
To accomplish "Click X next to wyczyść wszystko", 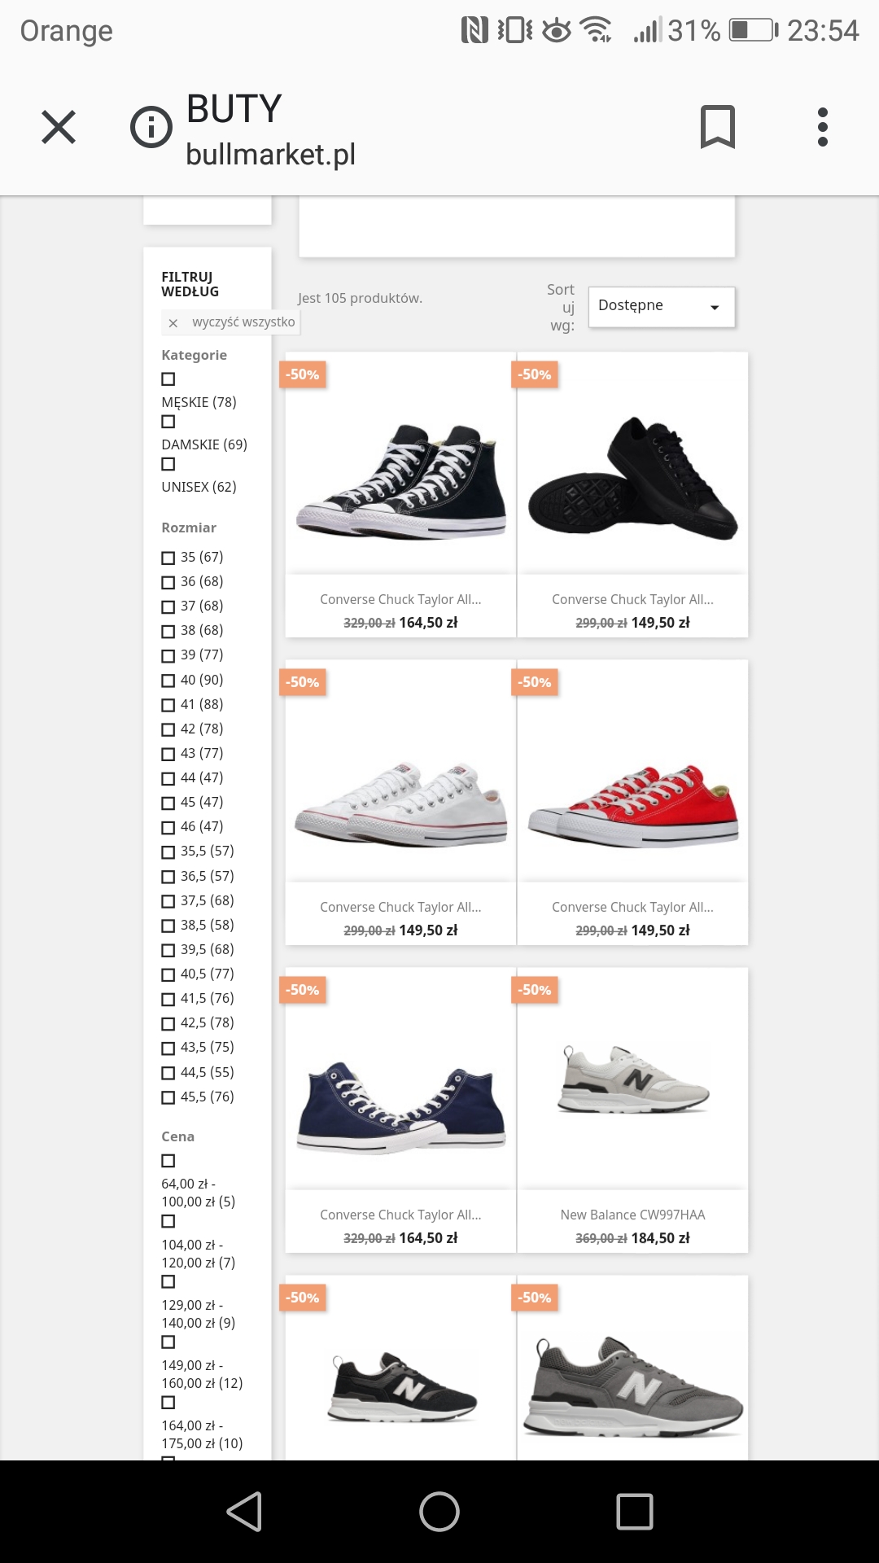I will click(173, 323).
